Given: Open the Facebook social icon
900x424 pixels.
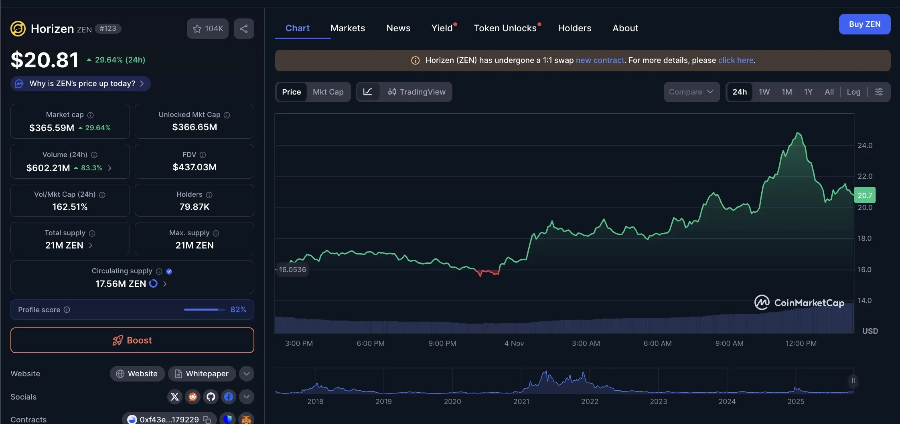Looking at the screenshot, I should (x=229, y=397).
